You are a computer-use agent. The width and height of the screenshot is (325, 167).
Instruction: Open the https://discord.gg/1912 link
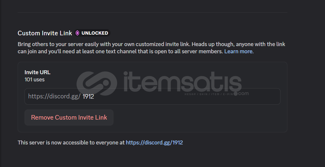click(x=154, y=142)
